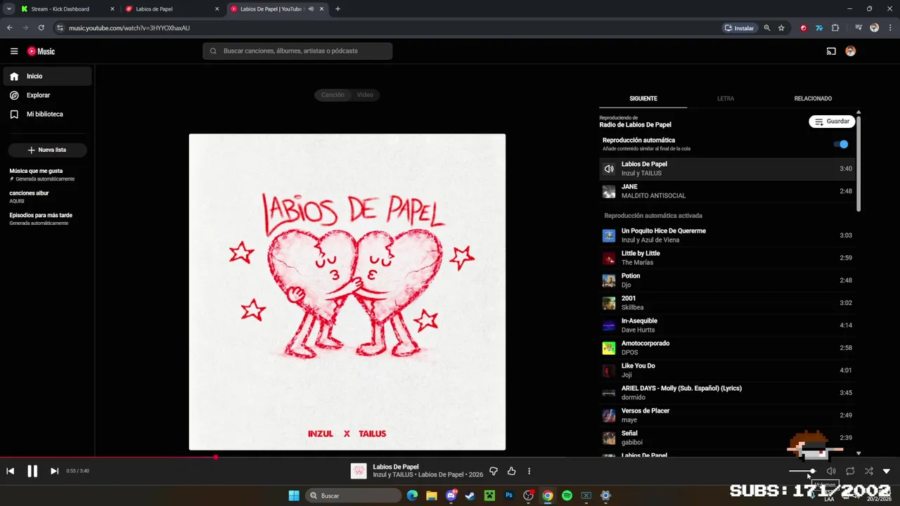Image resolution: width=900 pixels, height=506 pixels.
Task: Play In-Asequible by Dave Hurtts
Action: (x=728, y=325)
